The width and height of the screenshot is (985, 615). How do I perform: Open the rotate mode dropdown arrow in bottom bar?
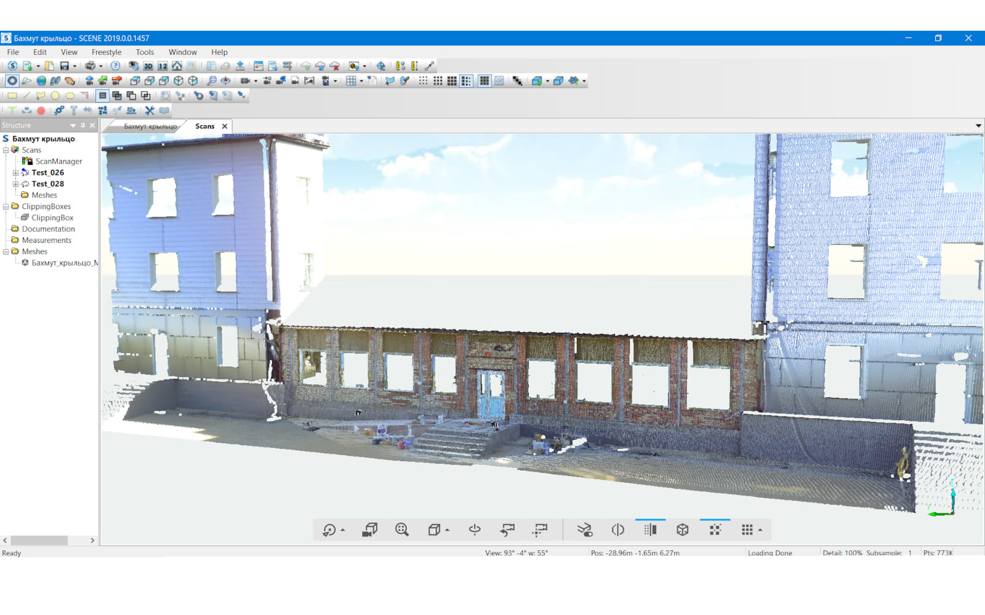point(343,530)
